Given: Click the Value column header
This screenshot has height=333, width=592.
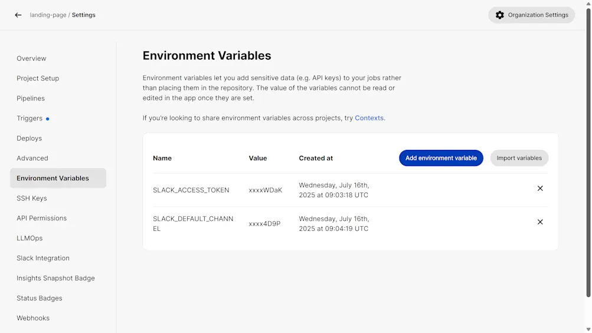Looking at the screenshot, I should pos(258,159).
